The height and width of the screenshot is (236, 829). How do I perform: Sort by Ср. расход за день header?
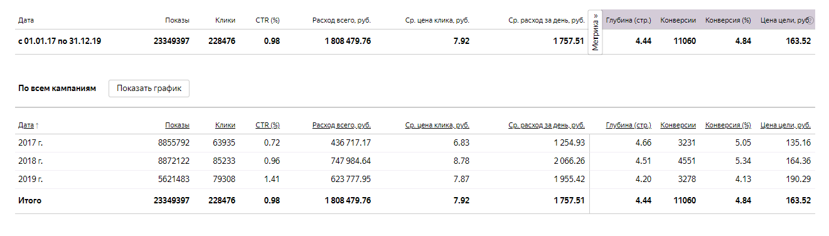coord(547,125)
